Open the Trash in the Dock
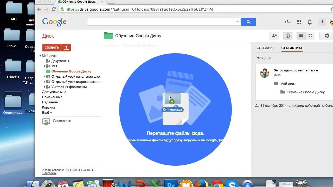 click(301, 183)
